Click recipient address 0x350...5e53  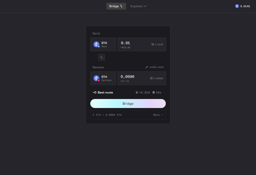coord(156,67)
